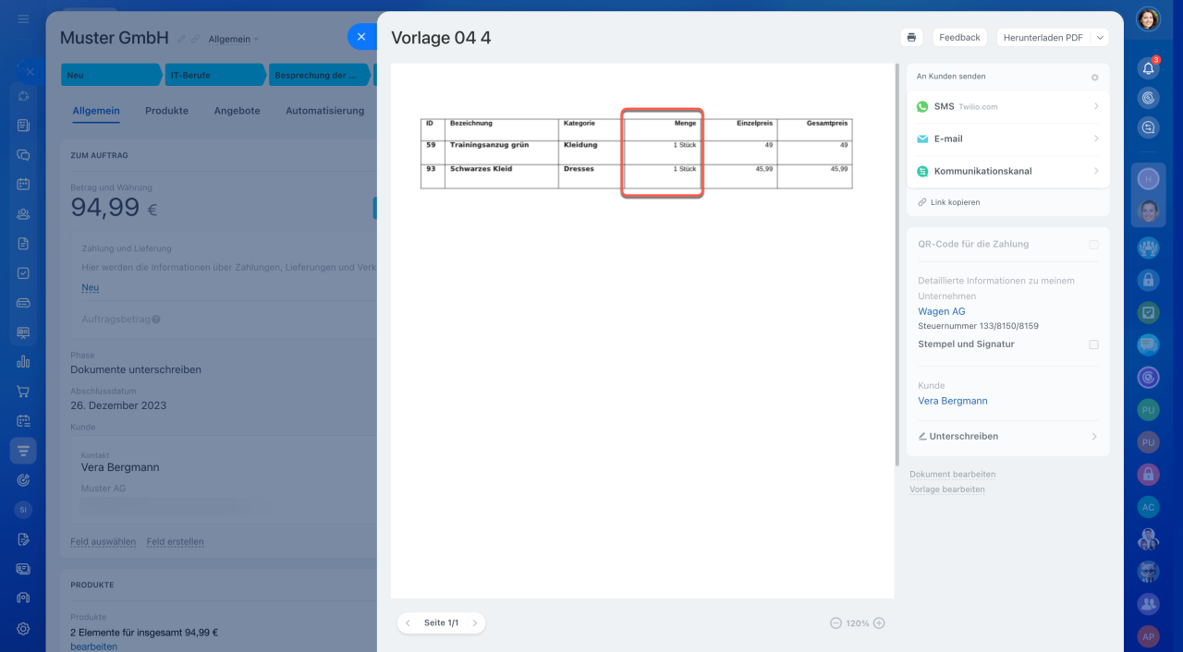Open Allgemein pipeline dropdown near title
1183x652 pixels.
[x=234, y=40]
